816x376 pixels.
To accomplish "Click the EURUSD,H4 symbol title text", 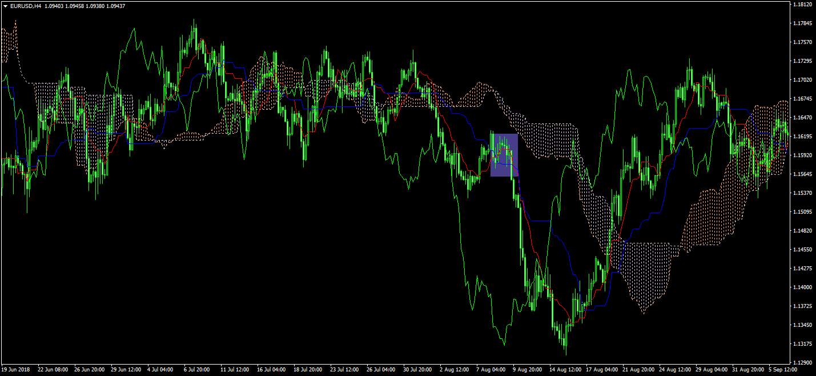I will pos(25,6).
